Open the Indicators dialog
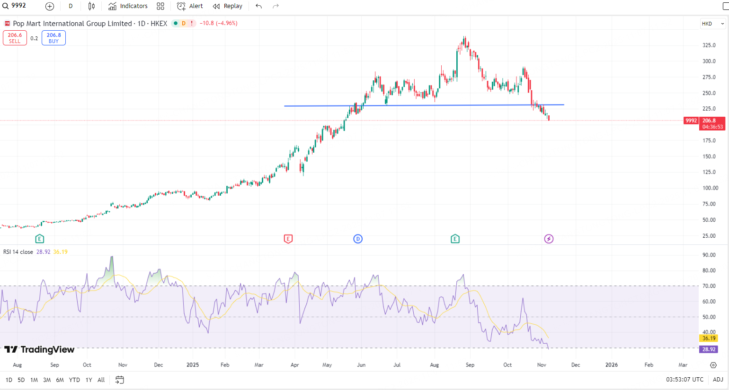The height and width of the screenshot is (390, 729). tap(128, 6)
